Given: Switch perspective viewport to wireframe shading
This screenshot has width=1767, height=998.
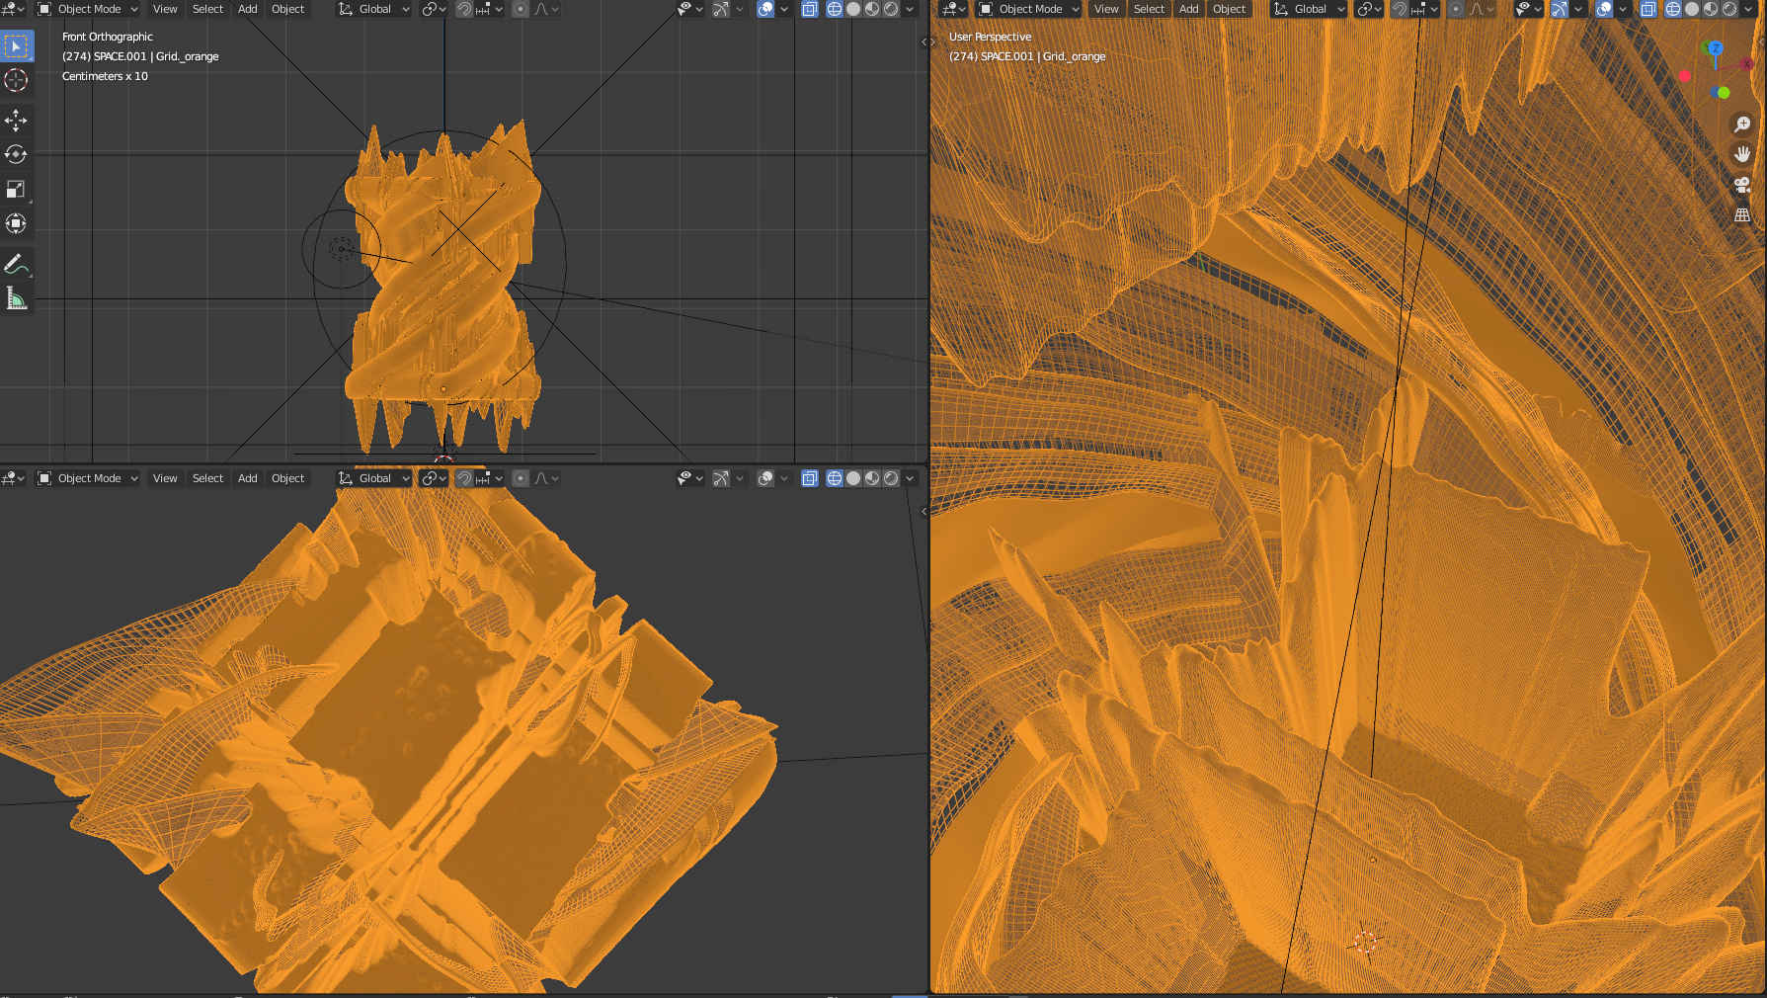Looking at the screenshot, I should (x=1673, y=9).
